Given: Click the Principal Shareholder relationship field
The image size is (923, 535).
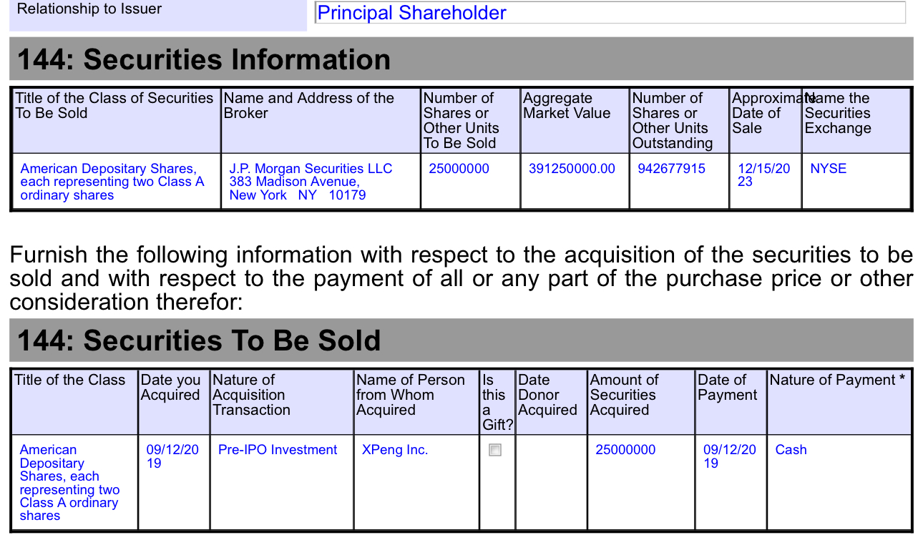Looking at the screenshot, I should tap(610, 13).
